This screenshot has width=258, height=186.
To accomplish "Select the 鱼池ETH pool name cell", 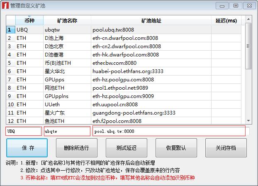I will coord(67,121).
